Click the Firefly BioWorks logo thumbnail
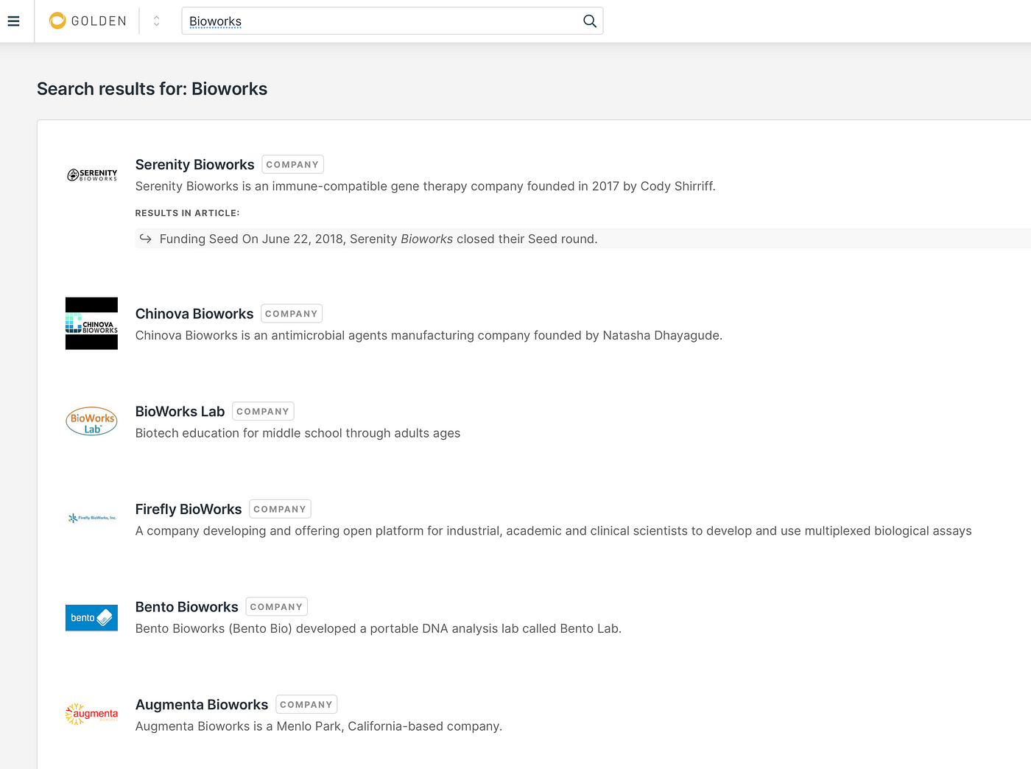This screenshot has height=769, width=1031. pos(91,518)
